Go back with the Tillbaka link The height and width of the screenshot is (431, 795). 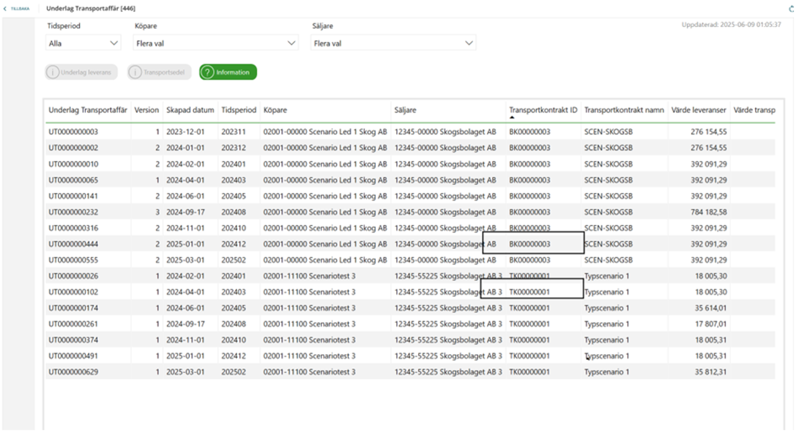tap(17, 8)
